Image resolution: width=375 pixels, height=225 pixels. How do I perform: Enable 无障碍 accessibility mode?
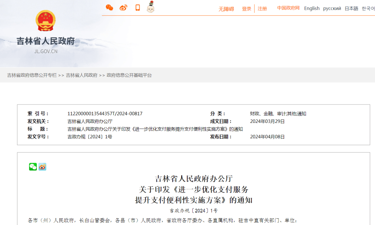click(x=226, y=8)
